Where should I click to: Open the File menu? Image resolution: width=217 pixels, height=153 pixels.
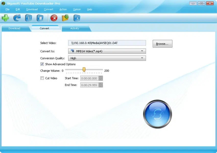pyautogui.click(x=7, y=9)
